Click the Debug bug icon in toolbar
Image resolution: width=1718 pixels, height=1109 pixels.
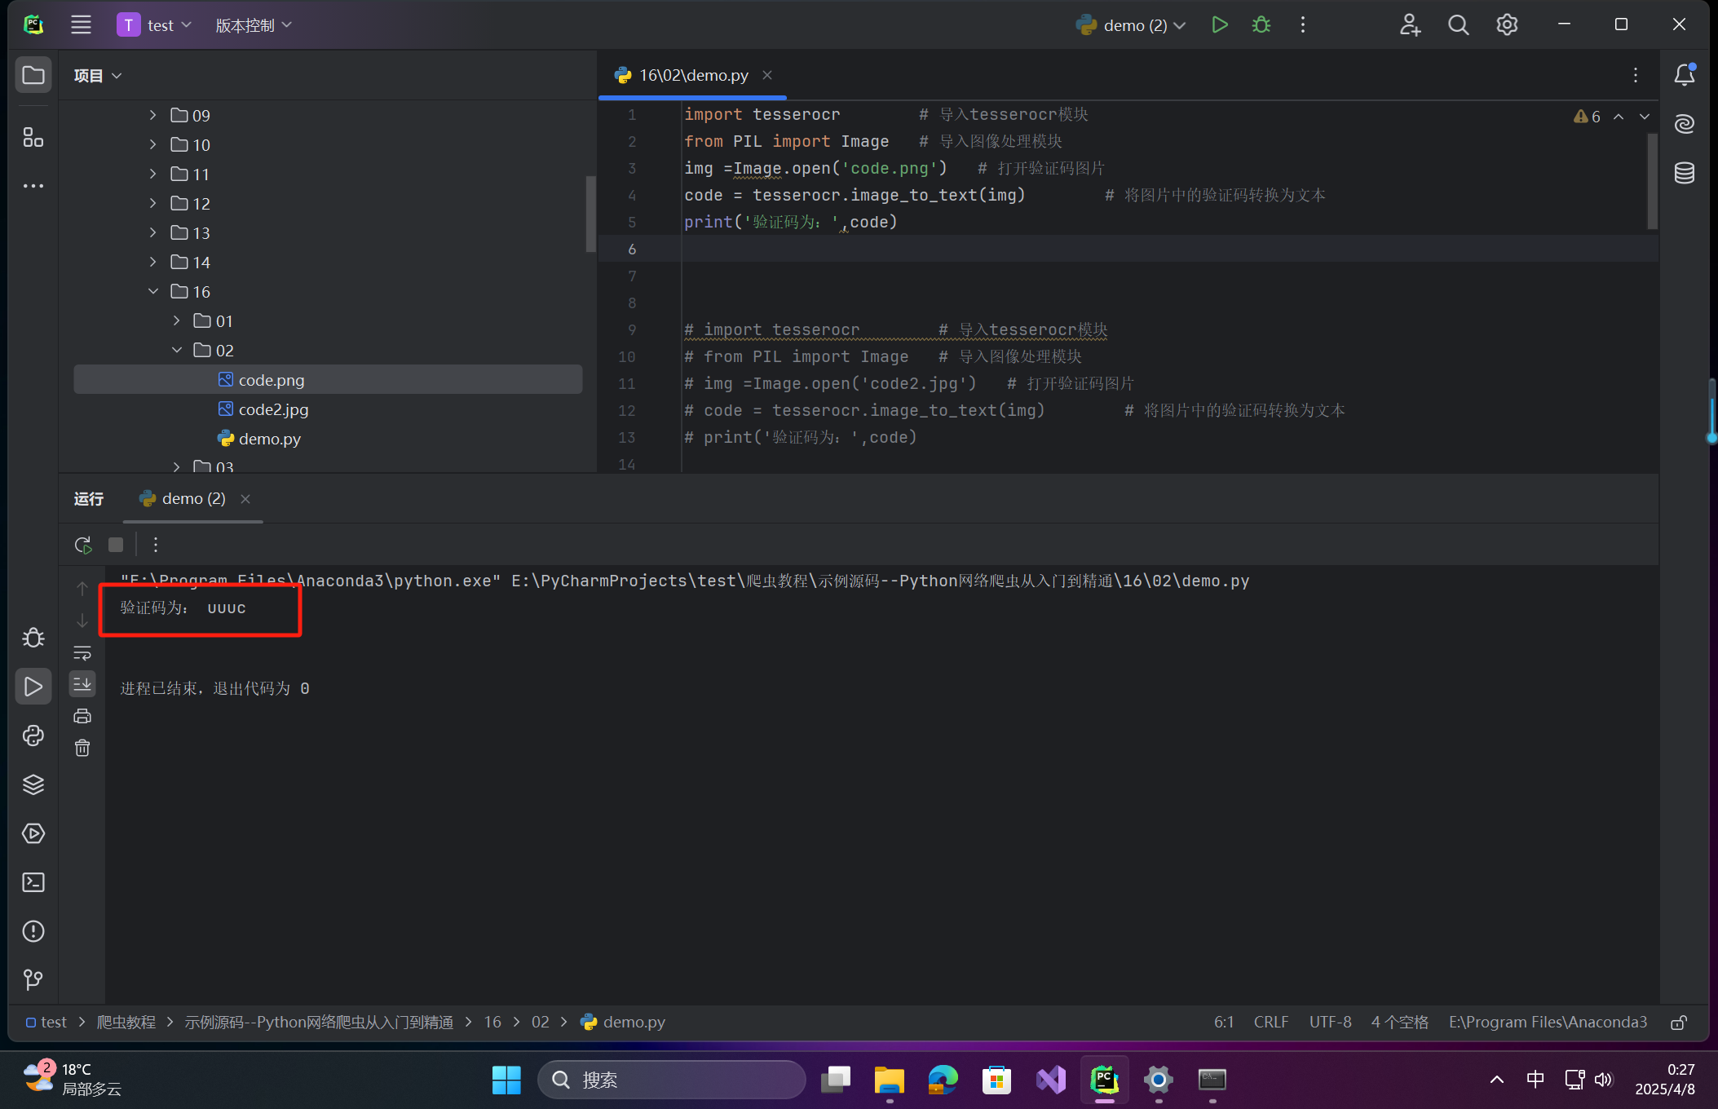(1261, 24)
